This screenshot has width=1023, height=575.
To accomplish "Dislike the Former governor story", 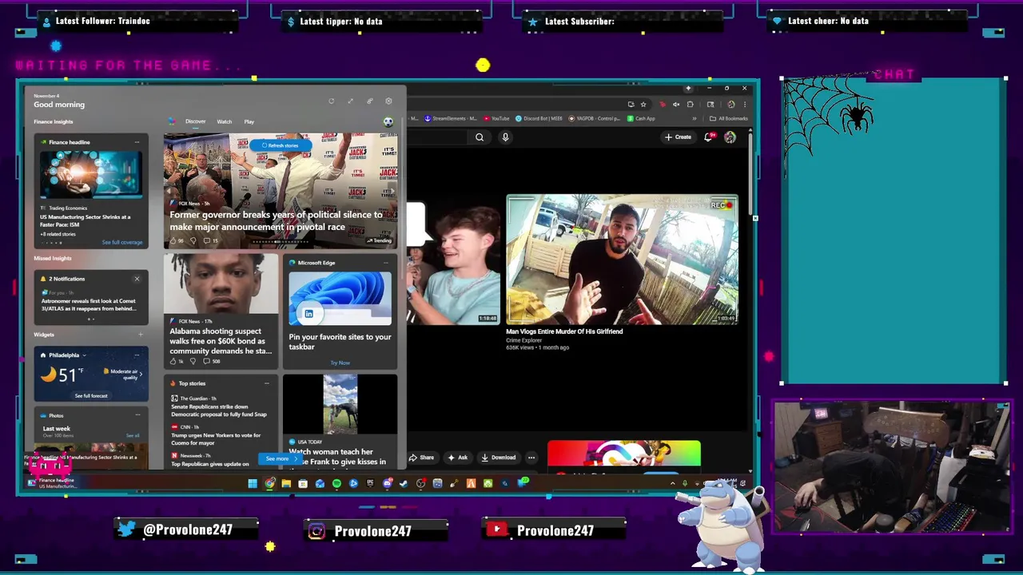I will 193,240.
